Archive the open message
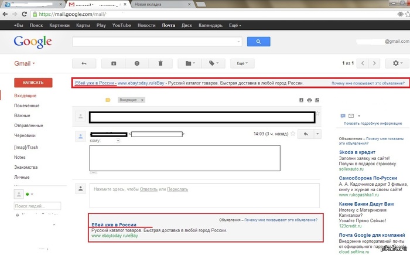The width and height of the screenshot is (410, 255). (x=114, y=63)
